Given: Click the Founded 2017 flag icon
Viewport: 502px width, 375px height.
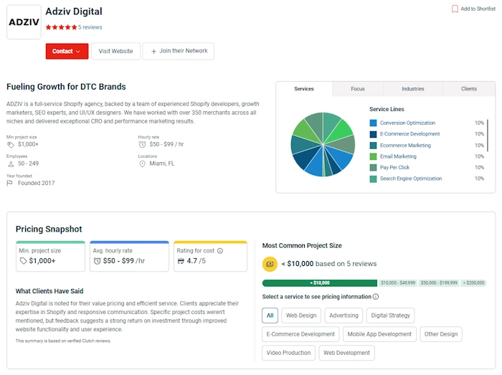Looking at the screenshot, I should tap(9, 183).
